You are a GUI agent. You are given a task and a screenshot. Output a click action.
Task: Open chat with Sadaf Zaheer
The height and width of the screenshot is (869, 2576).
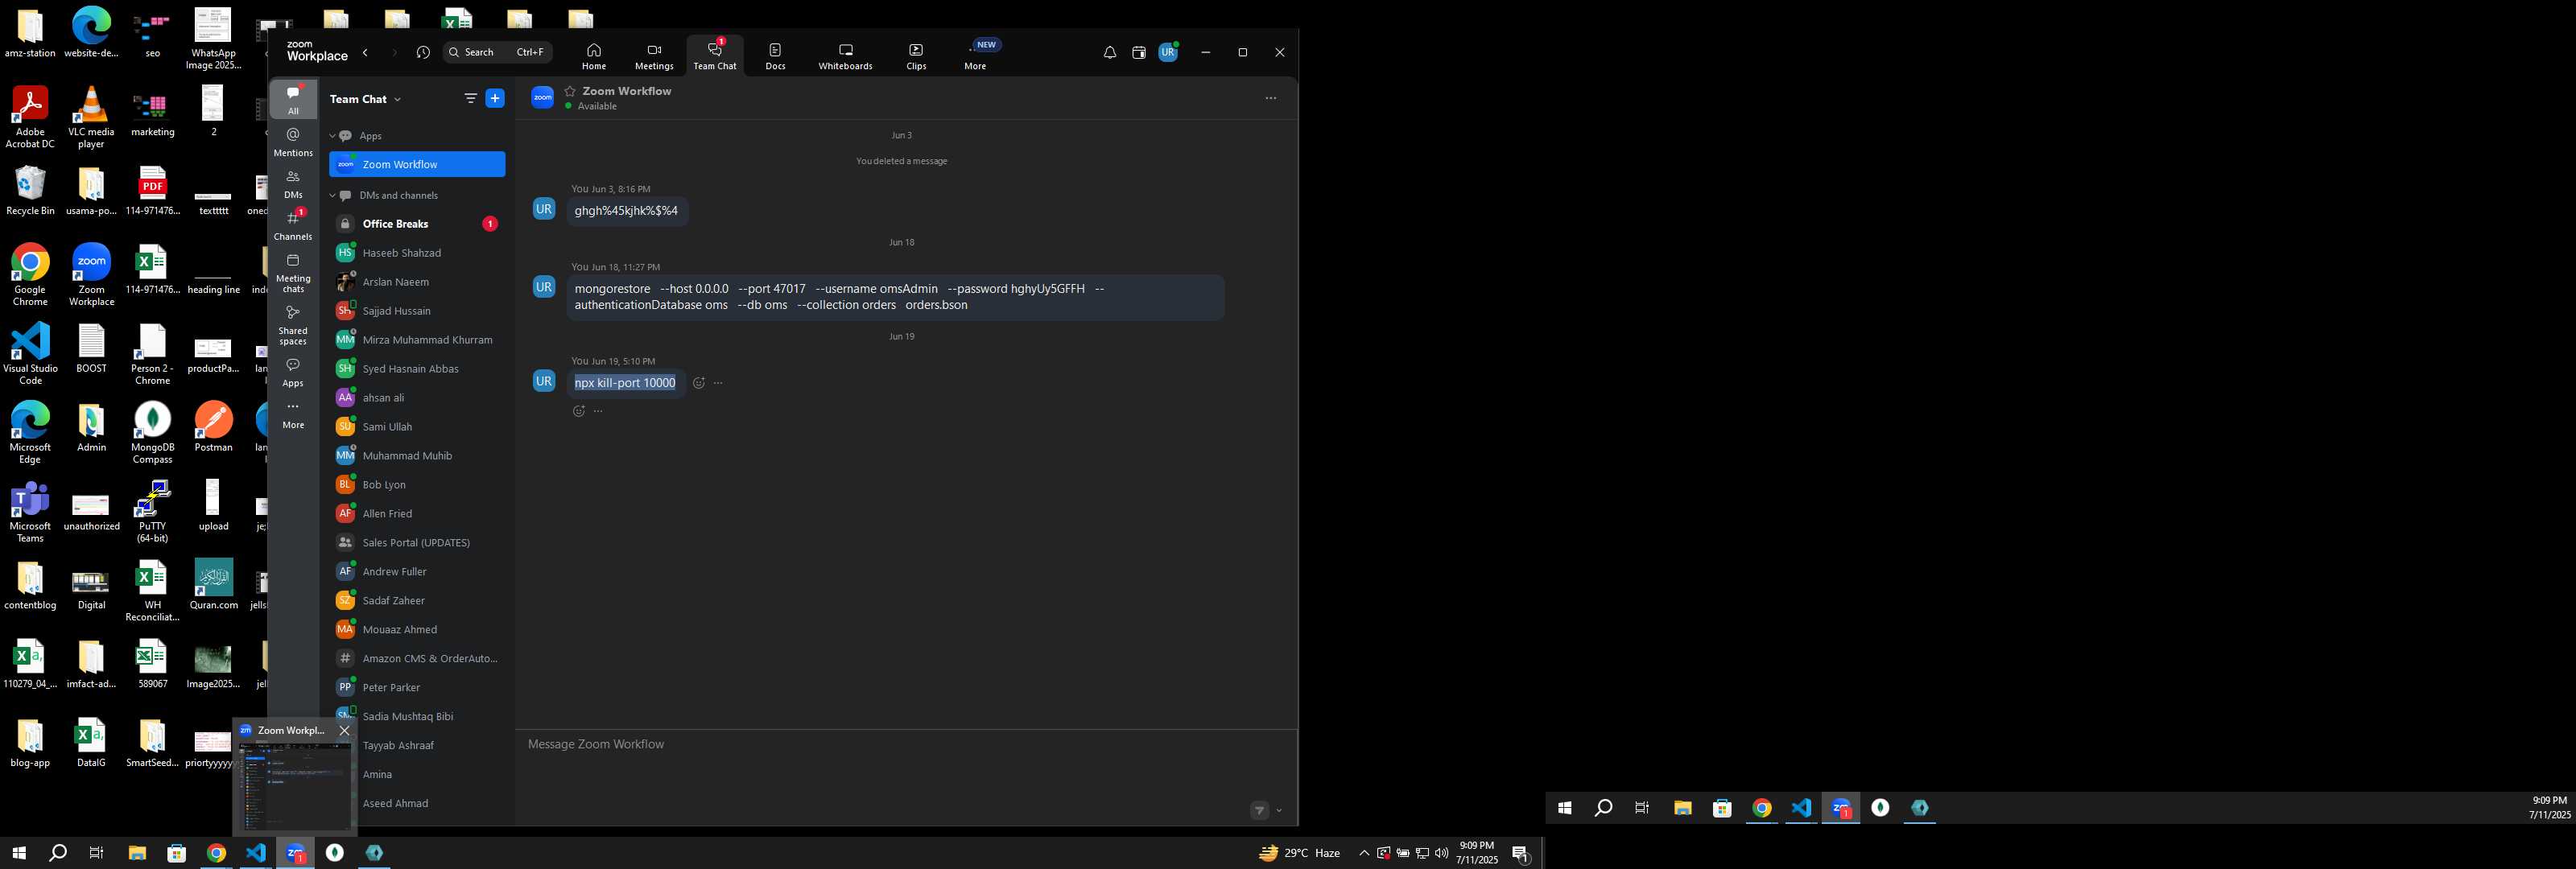click(417, 601)
